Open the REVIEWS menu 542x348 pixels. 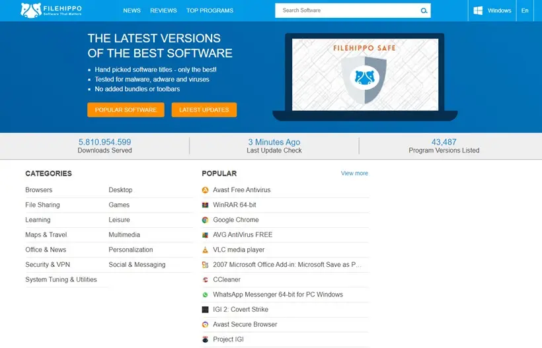[x=163, y=11]
